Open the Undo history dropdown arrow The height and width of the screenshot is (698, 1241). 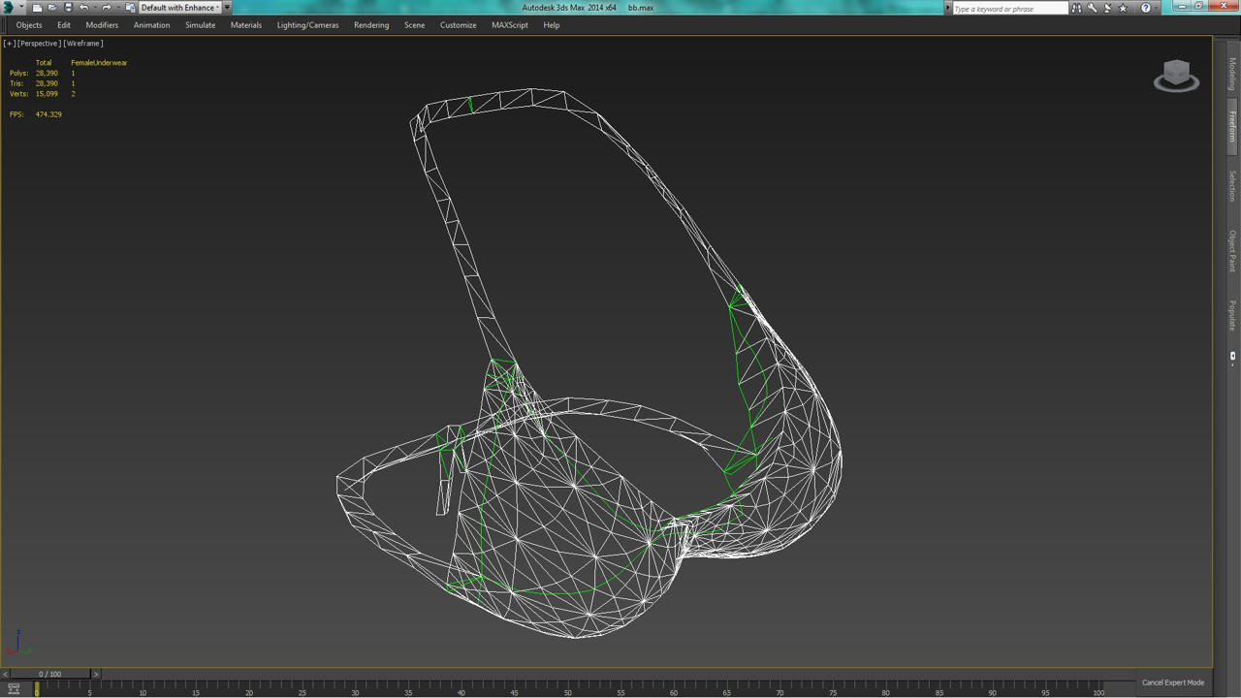[94, 8]
